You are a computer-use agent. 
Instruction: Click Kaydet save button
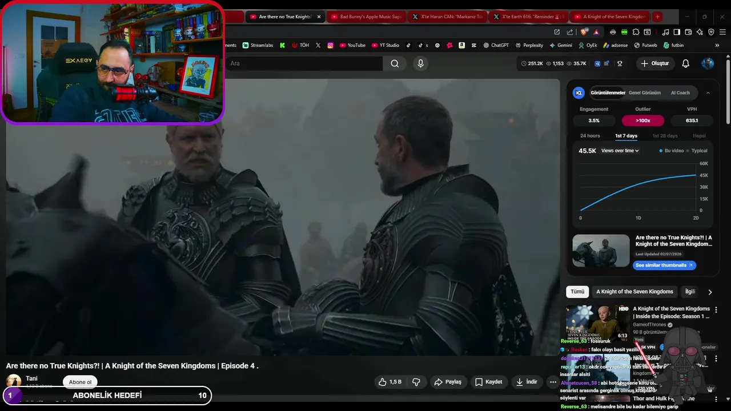click(488, 382)
